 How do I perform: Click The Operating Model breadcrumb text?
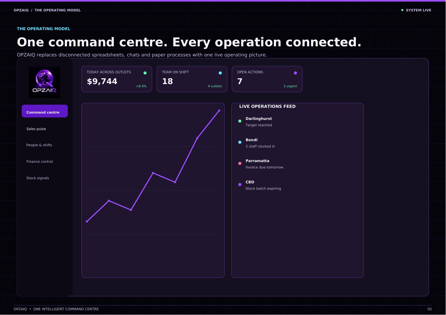pyautogui.click(x=57, y=10)
